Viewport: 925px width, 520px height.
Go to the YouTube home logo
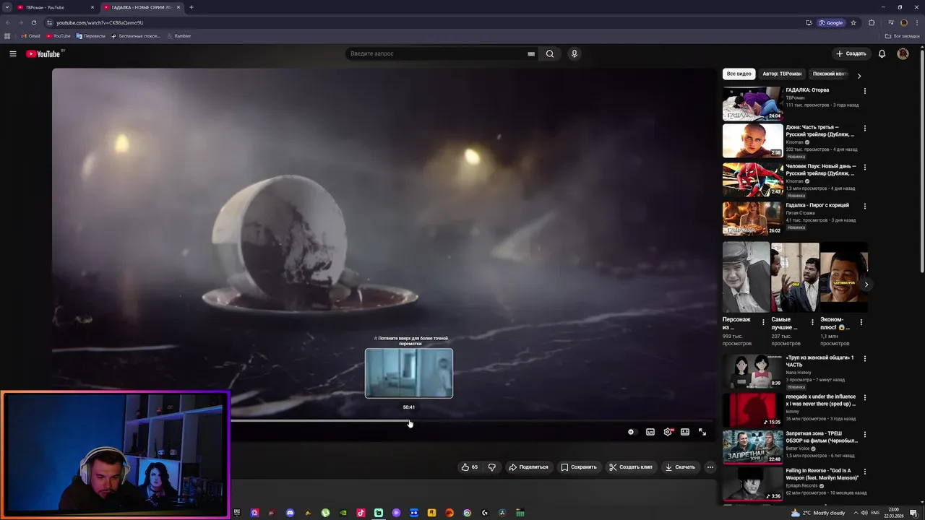pos(45,53)
